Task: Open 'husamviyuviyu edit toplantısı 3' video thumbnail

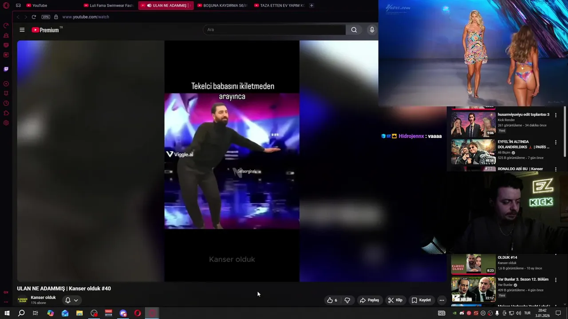Action: click(x=473, y=124)
